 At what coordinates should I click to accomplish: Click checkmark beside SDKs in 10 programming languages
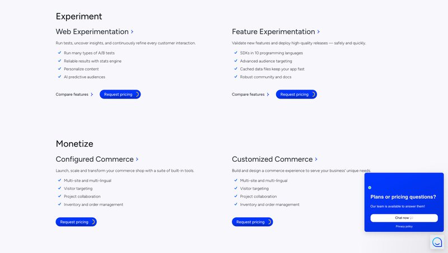tap(236, 53)
